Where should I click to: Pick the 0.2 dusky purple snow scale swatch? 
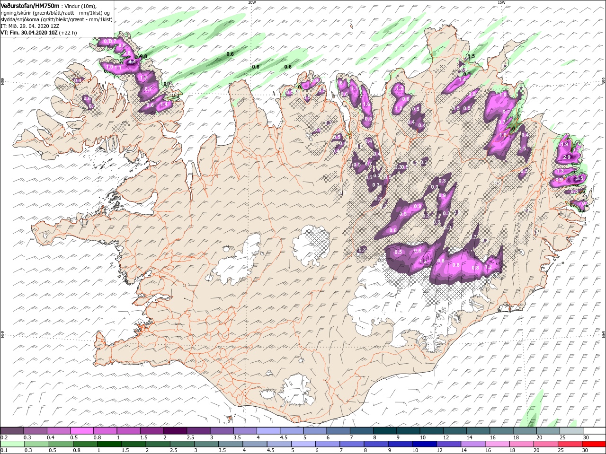12,430
